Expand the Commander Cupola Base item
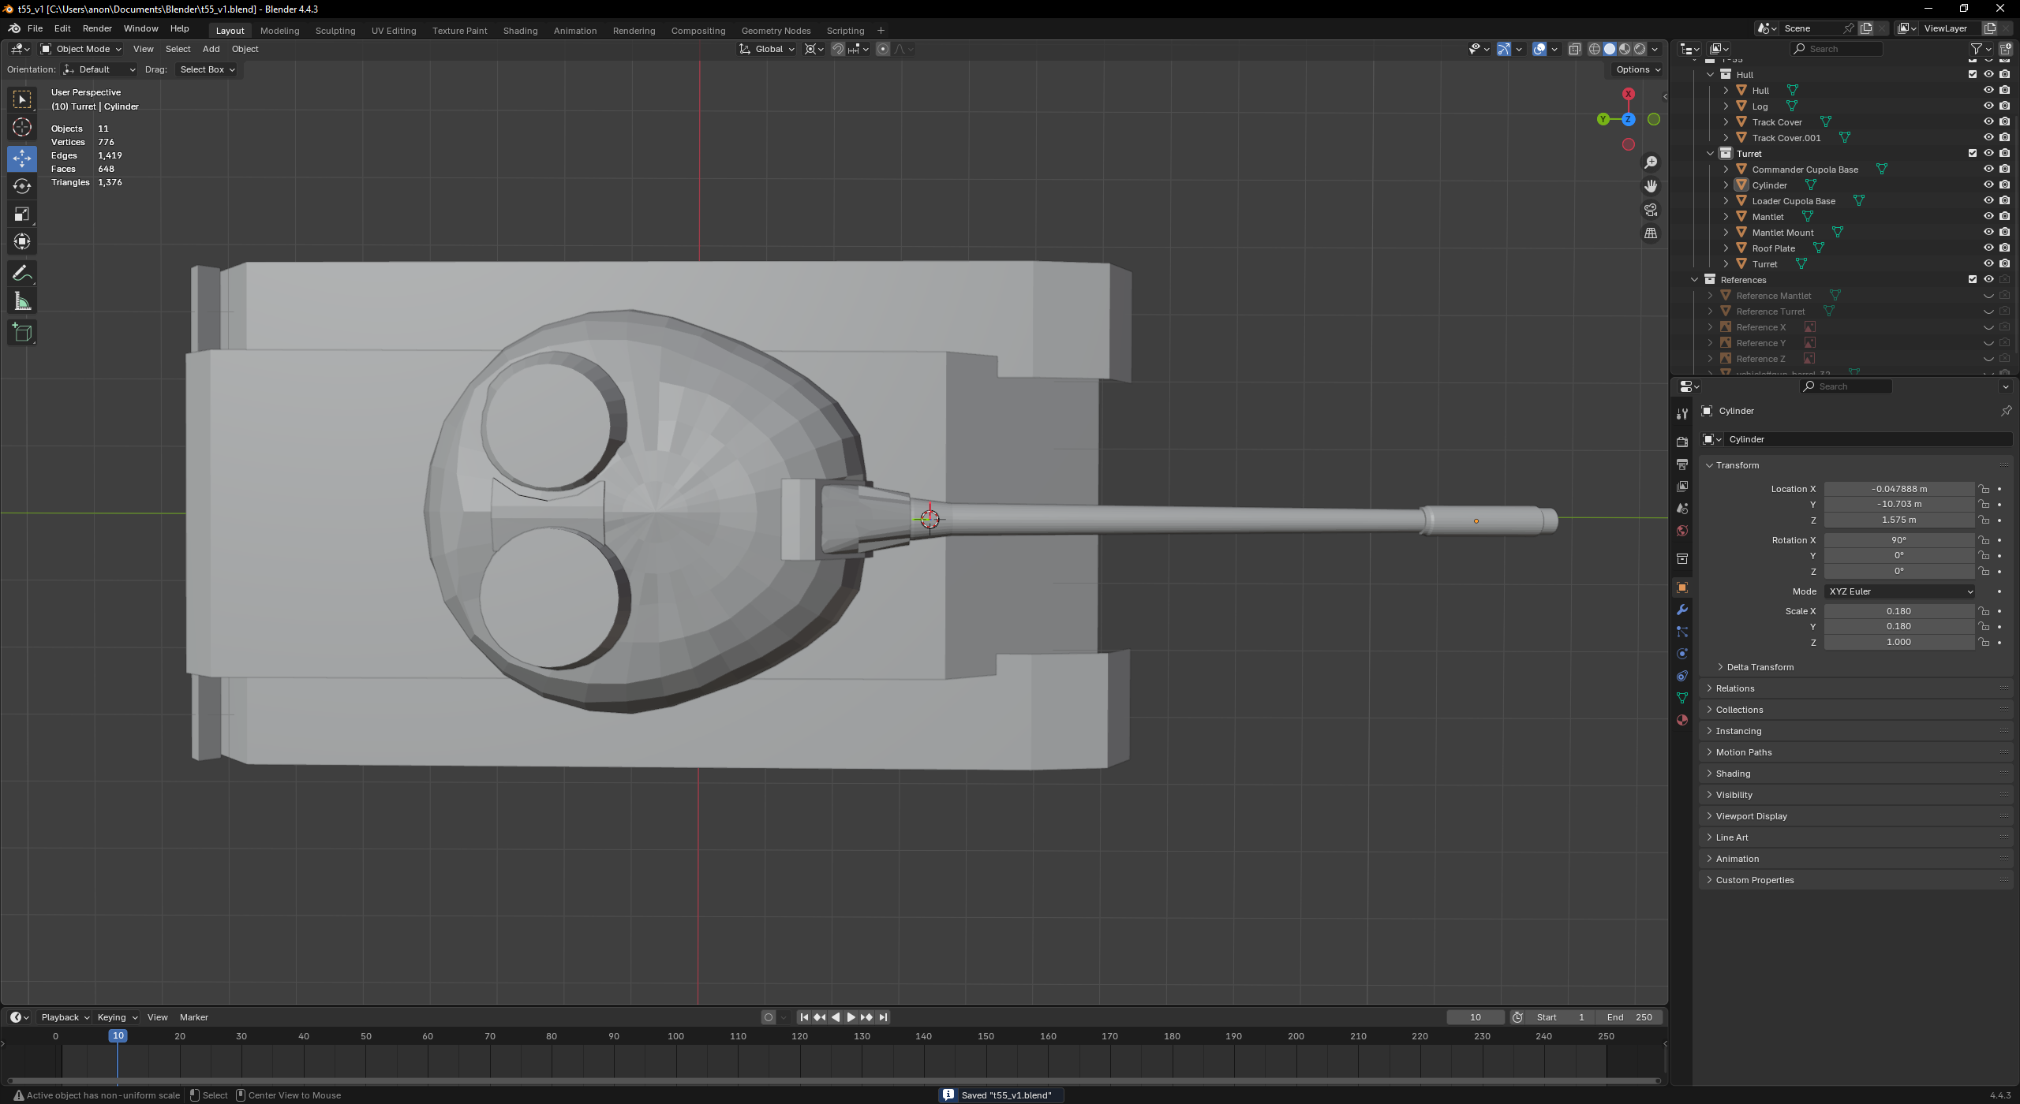The width and height of the screenshot is (2020, 1104). [1726, 169]
